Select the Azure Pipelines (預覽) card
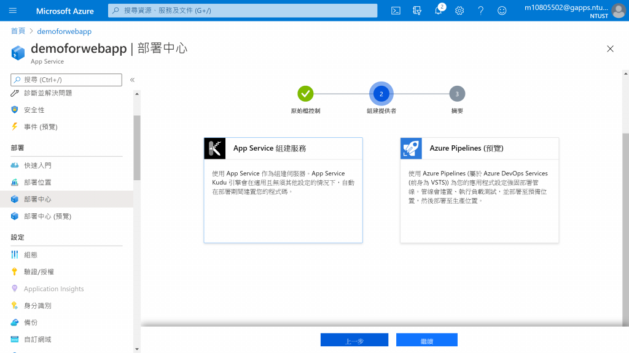This screenshot has height=353, width=629. [479, 190]
